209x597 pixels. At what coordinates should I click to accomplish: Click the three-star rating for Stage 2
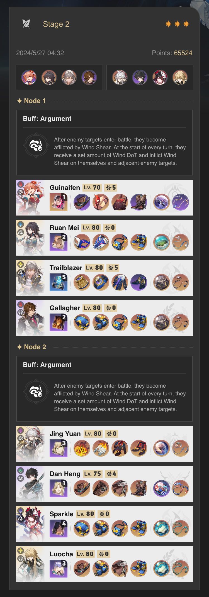[x=177, y=24]
